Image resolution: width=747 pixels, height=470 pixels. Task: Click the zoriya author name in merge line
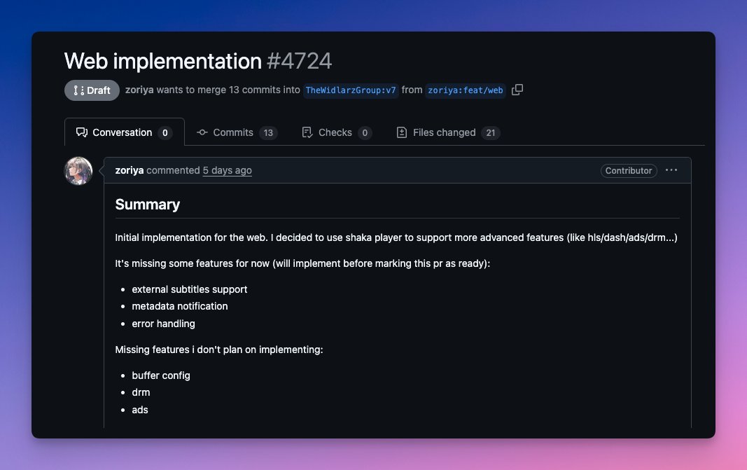139,90
